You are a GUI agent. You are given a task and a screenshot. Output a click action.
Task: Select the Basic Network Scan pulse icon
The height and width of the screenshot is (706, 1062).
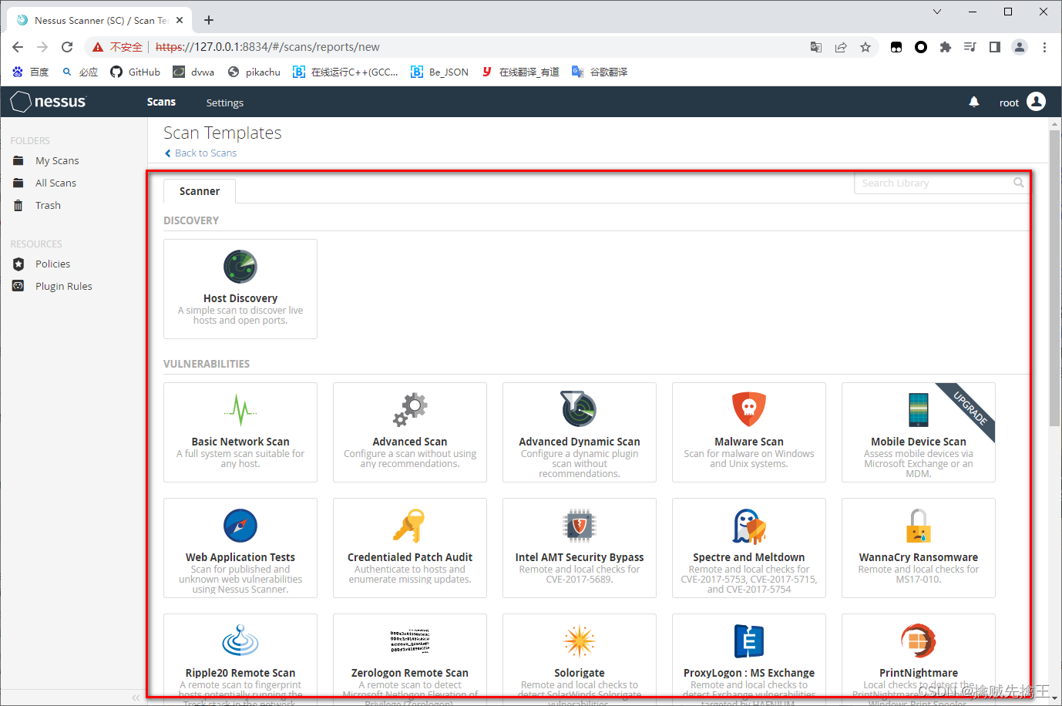[x=240, y=409]
